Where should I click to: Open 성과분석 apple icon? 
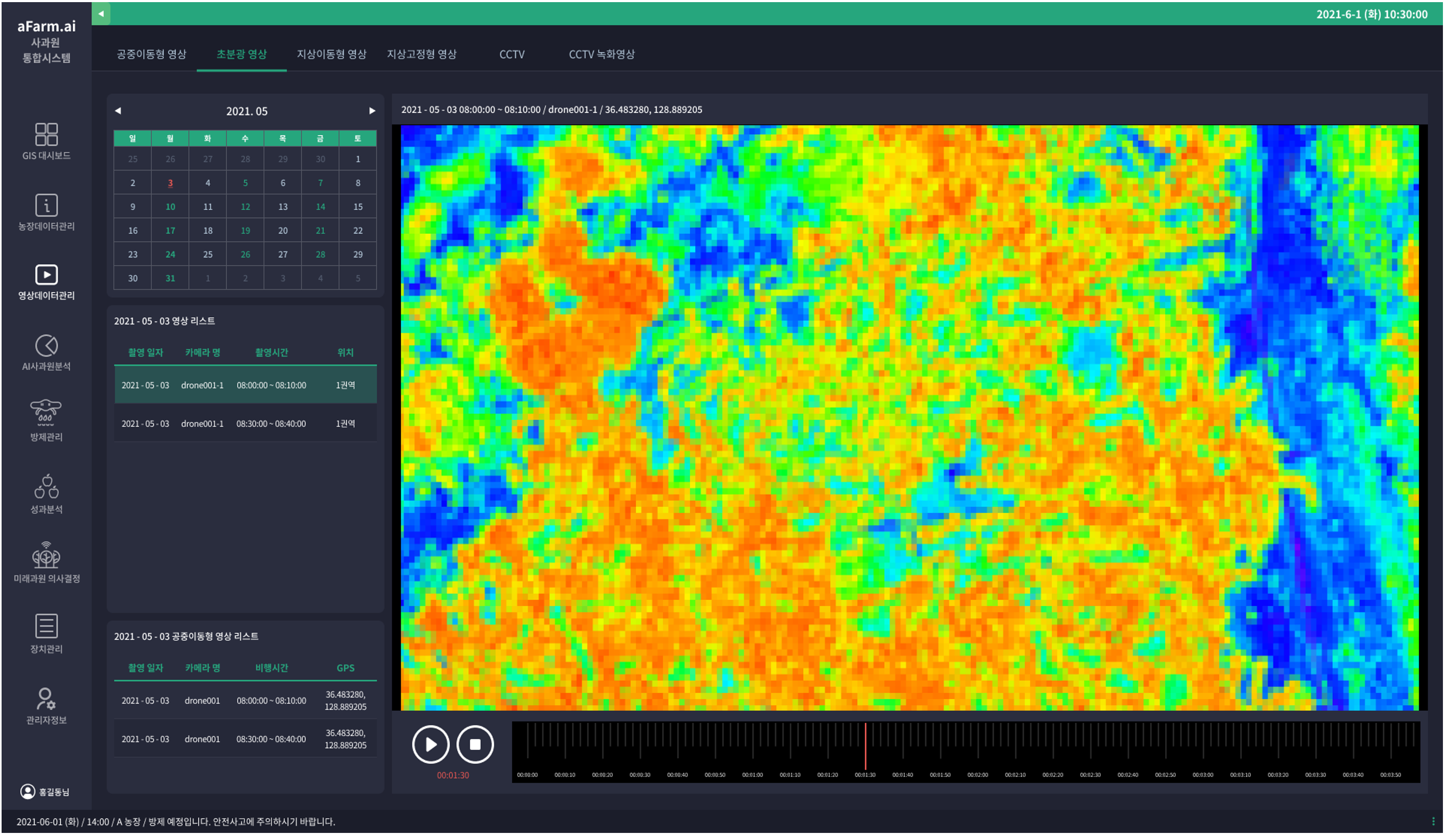pos(46,486)
